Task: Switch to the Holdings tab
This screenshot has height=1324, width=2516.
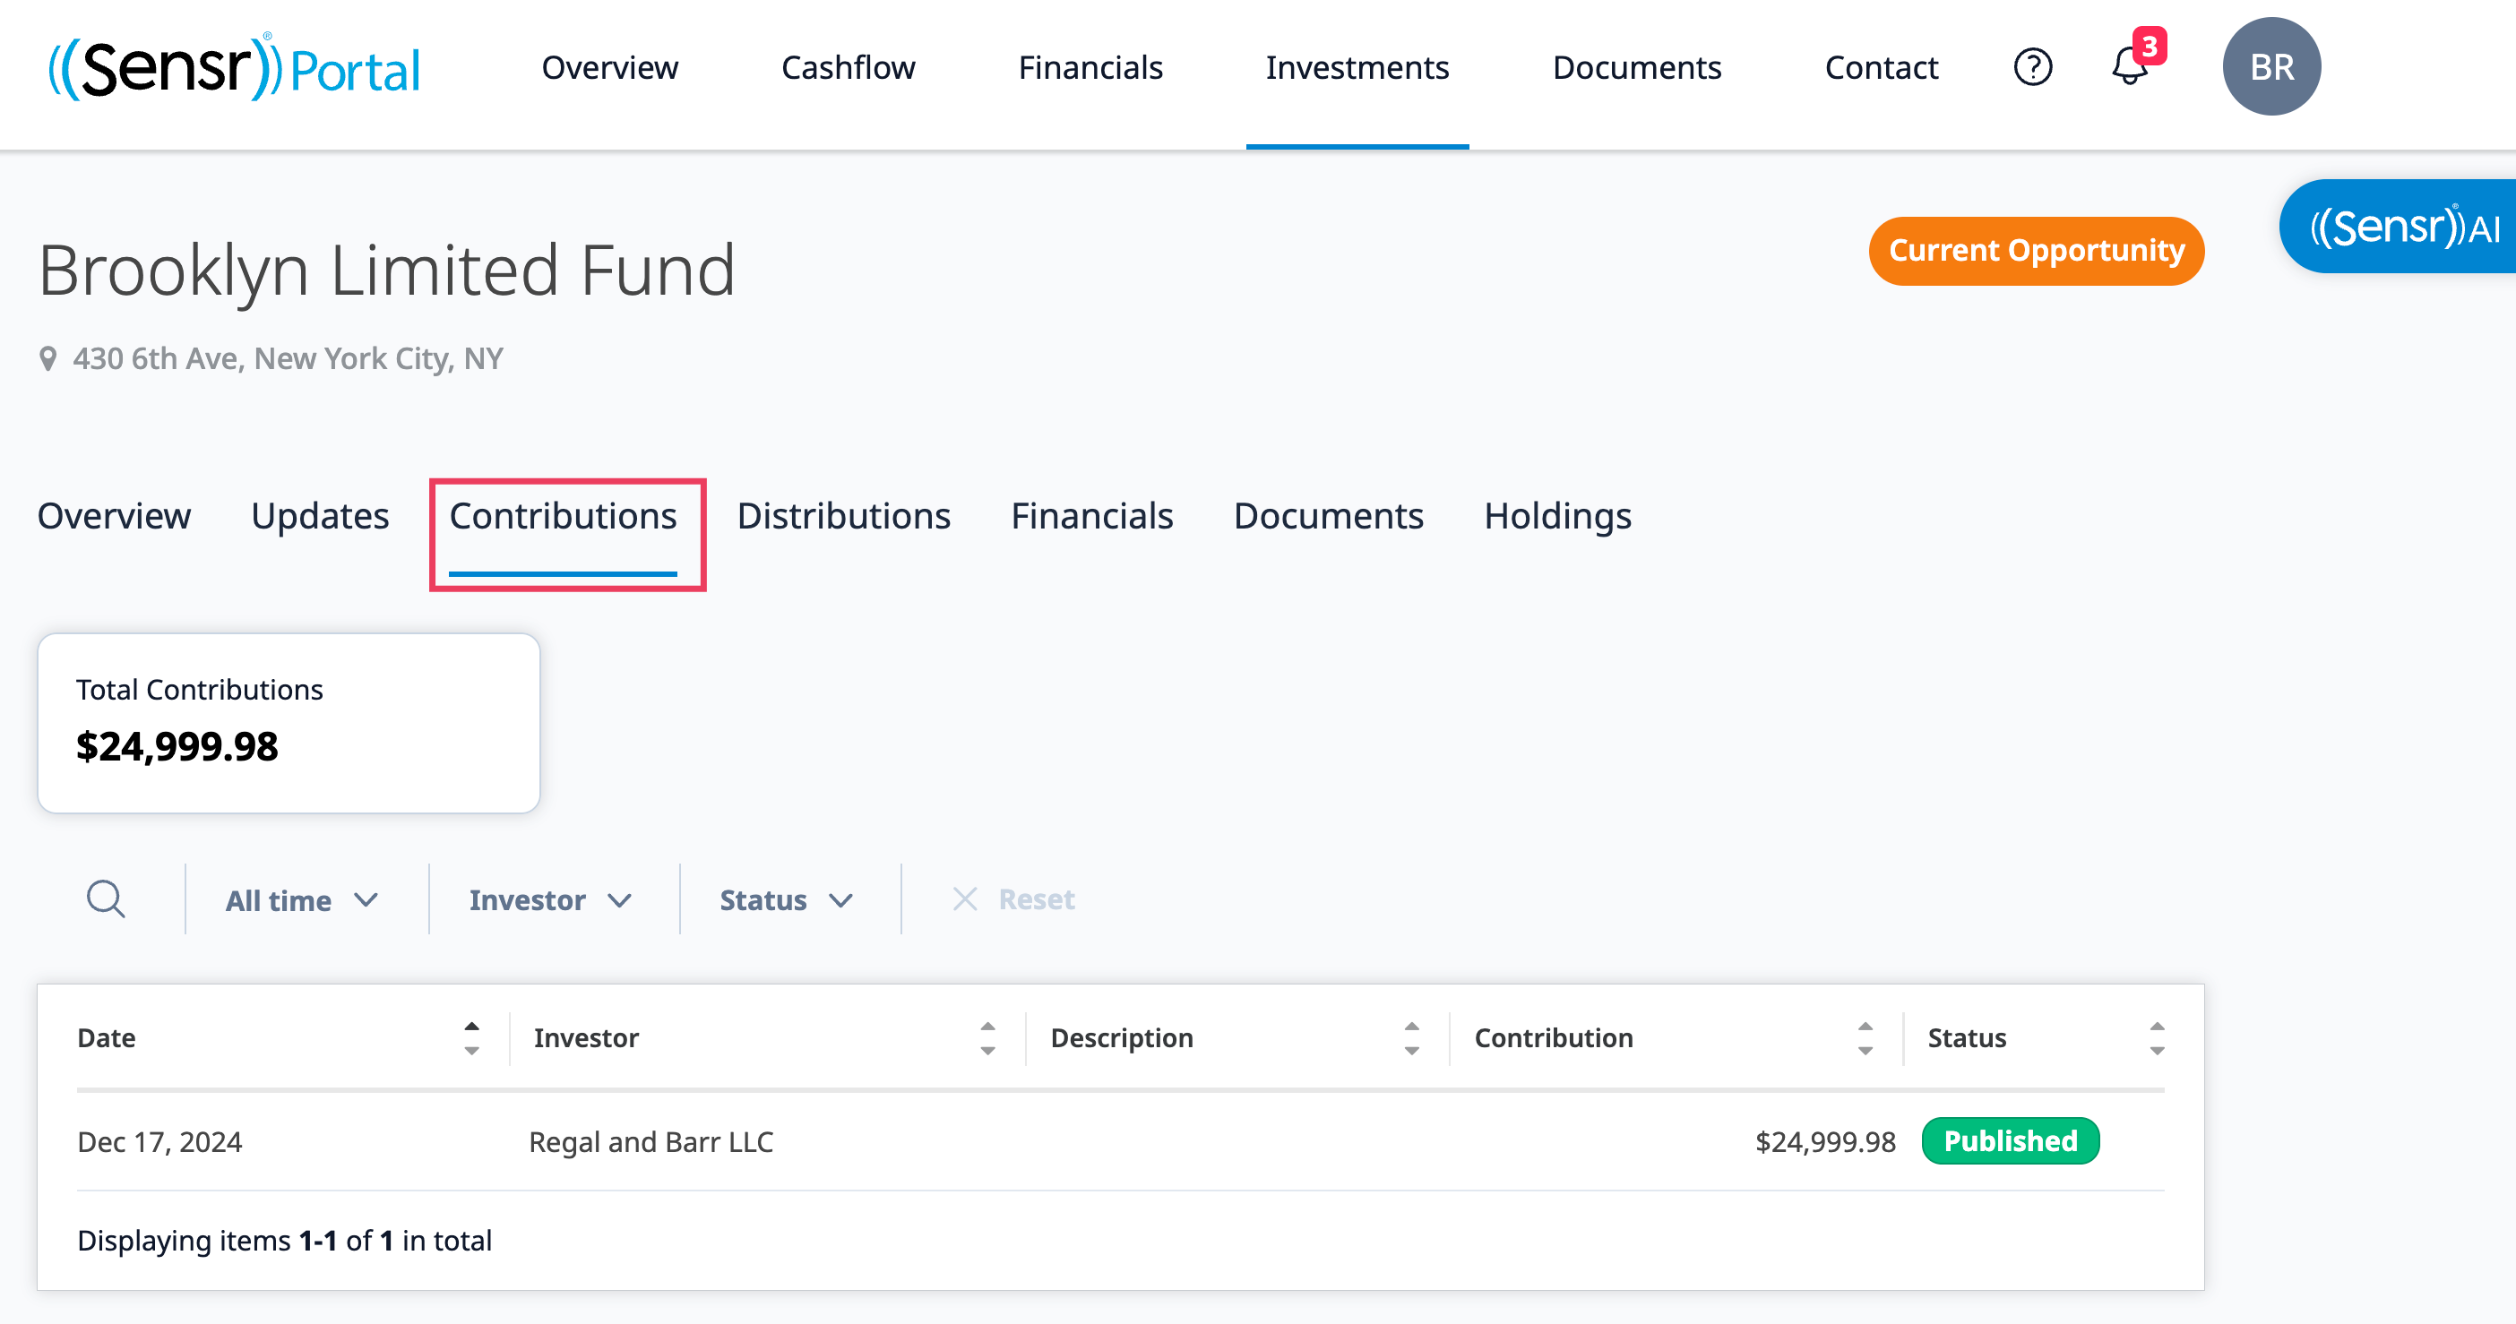Action: 1558,516
